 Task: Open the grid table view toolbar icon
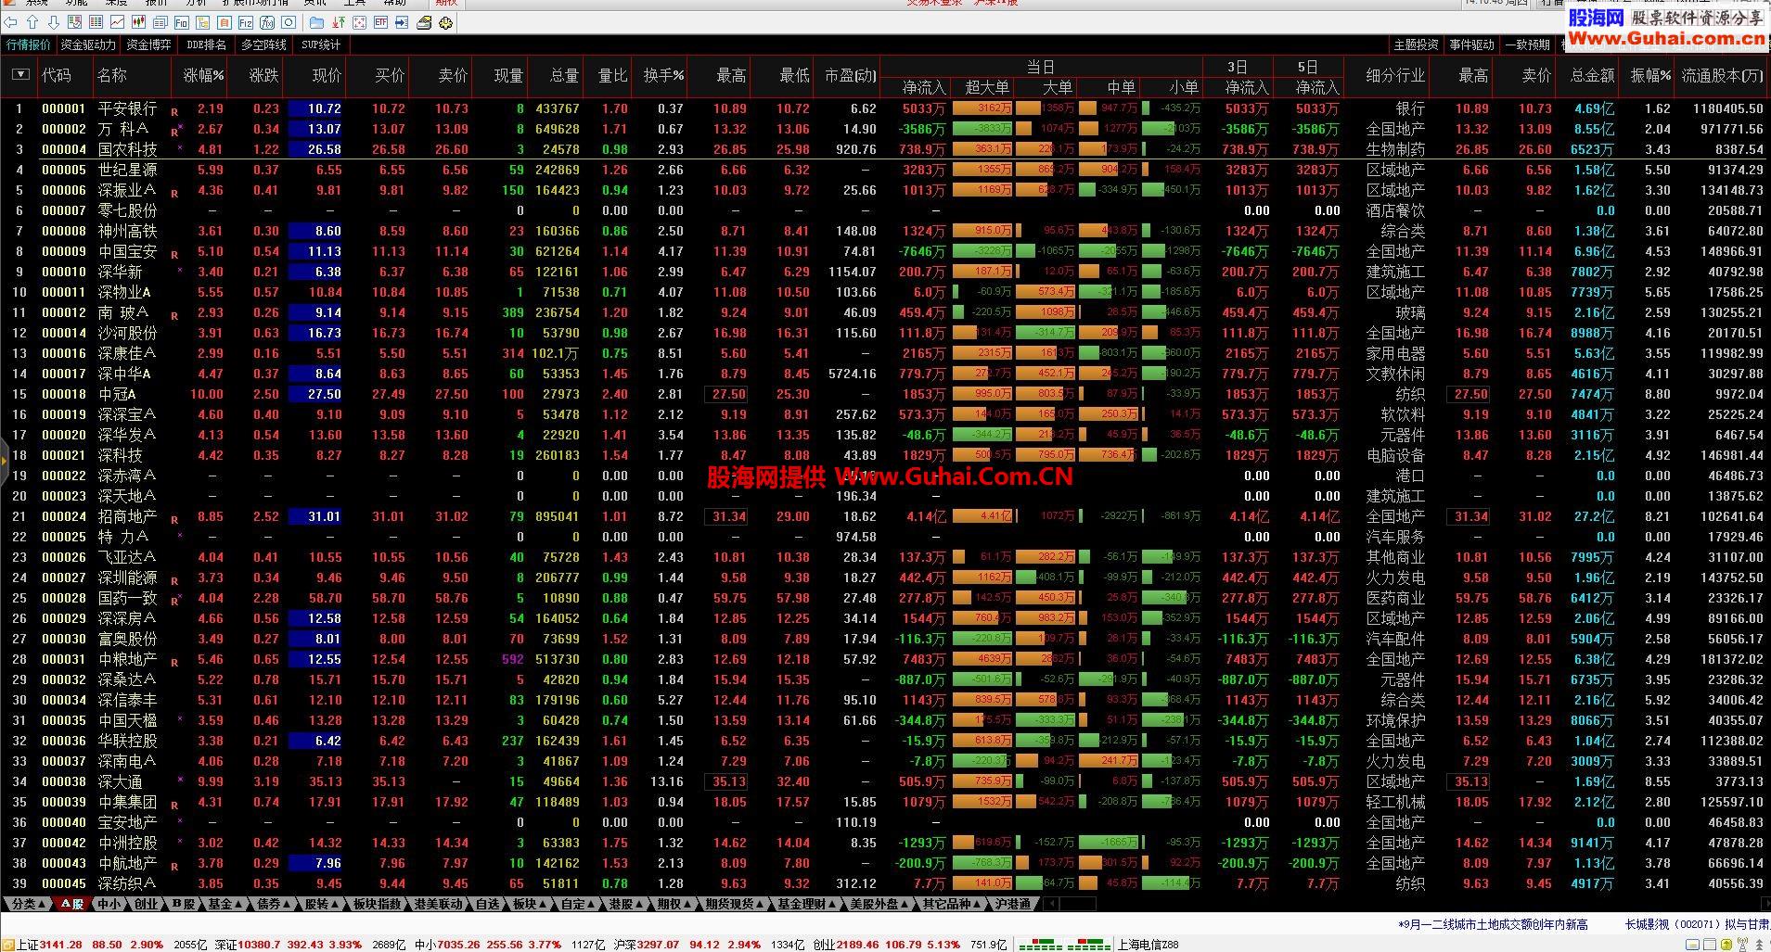click(x=96, y=22)
